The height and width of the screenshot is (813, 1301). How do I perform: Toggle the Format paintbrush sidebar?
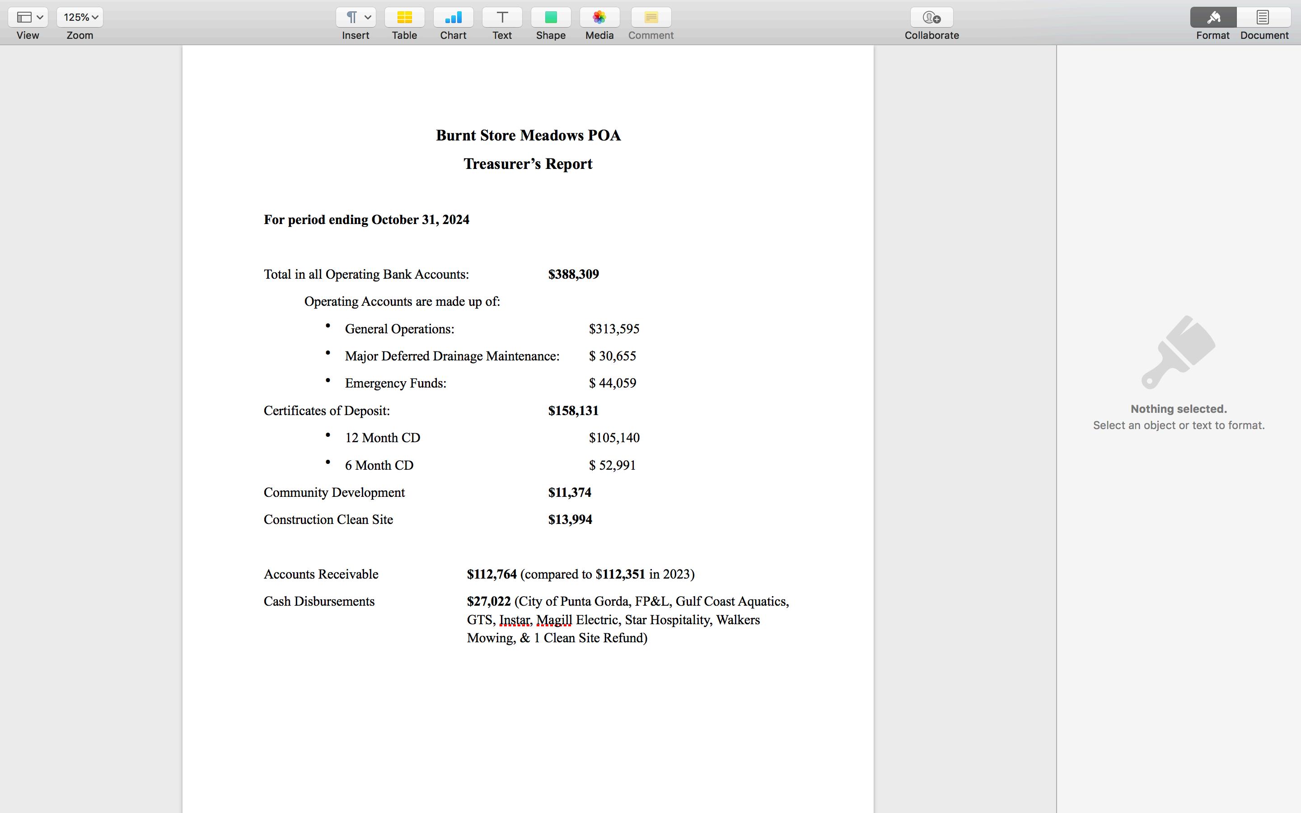click(1213, 17)
